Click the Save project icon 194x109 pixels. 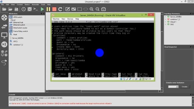coord(16,9)
